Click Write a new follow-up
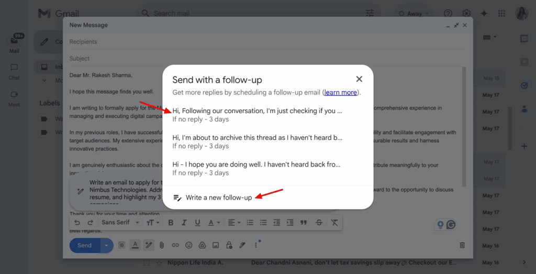This screenshot has width=536, height=274. pos(213,198)
